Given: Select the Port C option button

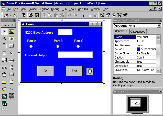Looking at the screenshot, I should tap(78, 46).
